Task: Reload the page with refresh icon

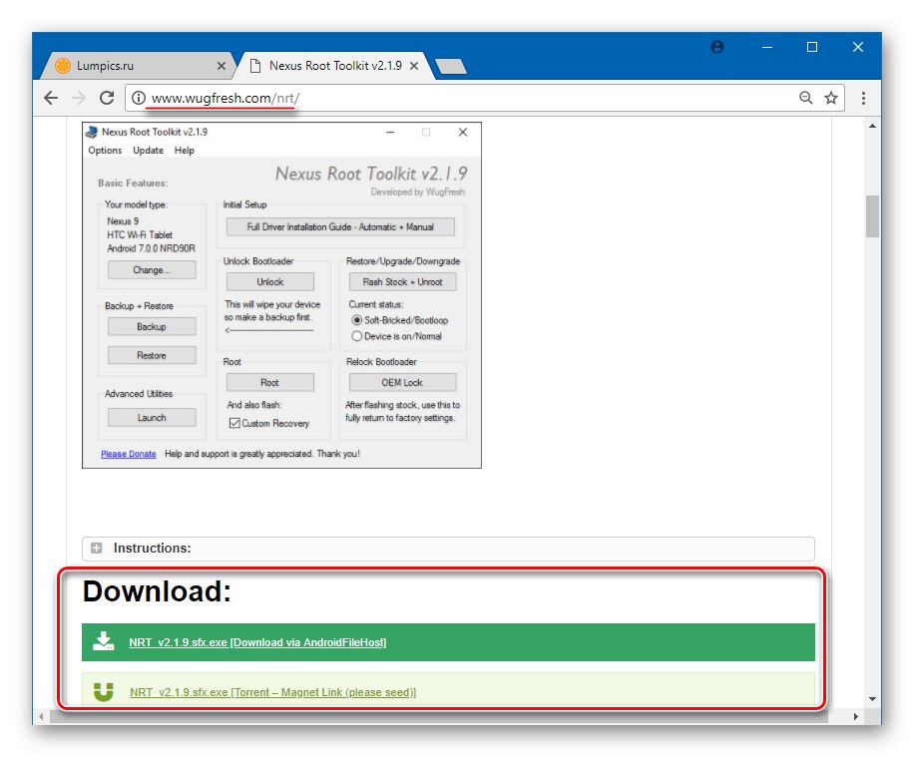Action: [107, 98]
